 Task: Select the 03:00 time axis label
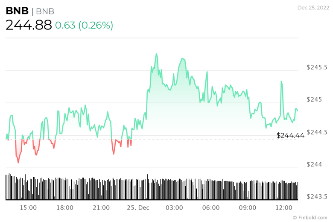(174, 207)
